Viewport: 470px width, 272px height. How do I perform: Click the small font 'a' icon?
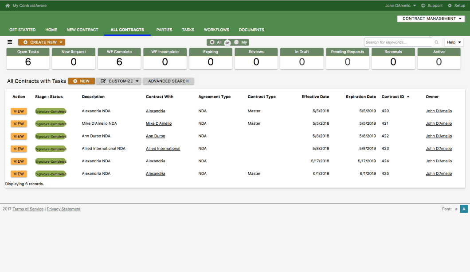click(x=456, y=209)
